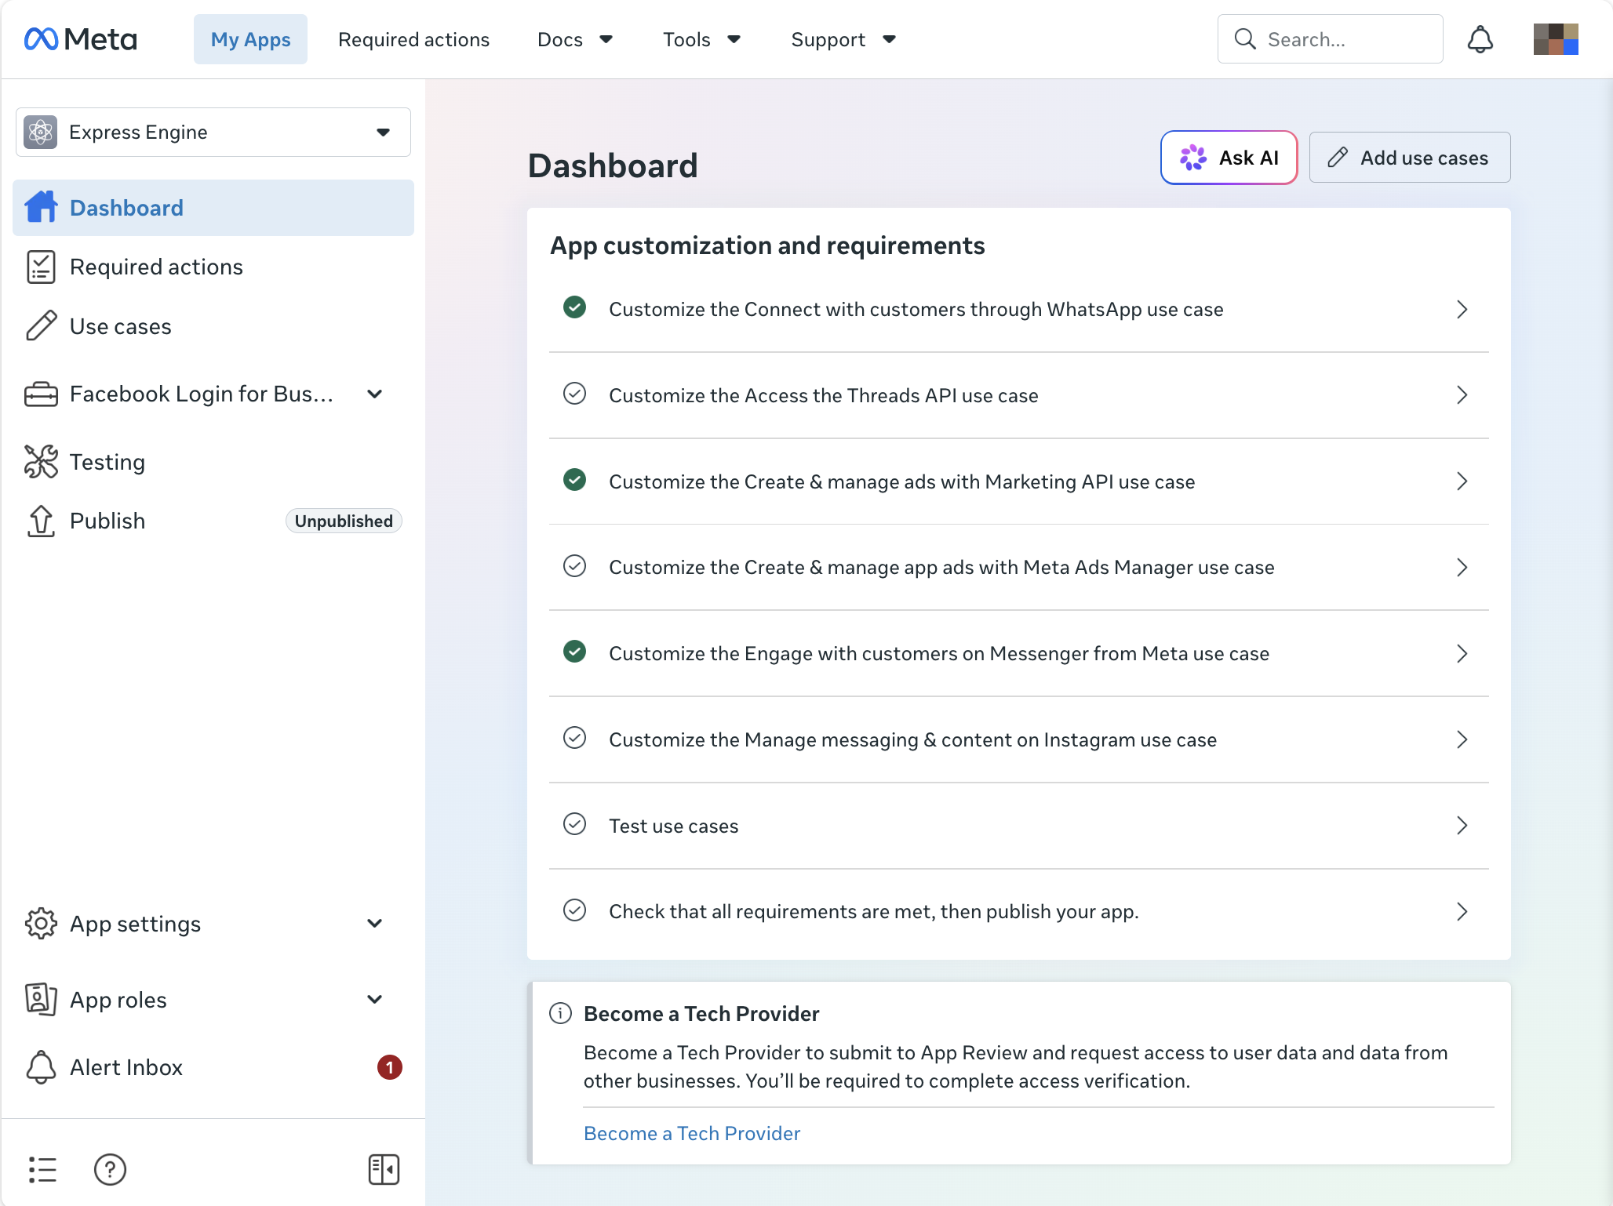This screenshot has height=1206, width=1613.
Task: Open Test use cases row arrow
Action: [1462, 826]
